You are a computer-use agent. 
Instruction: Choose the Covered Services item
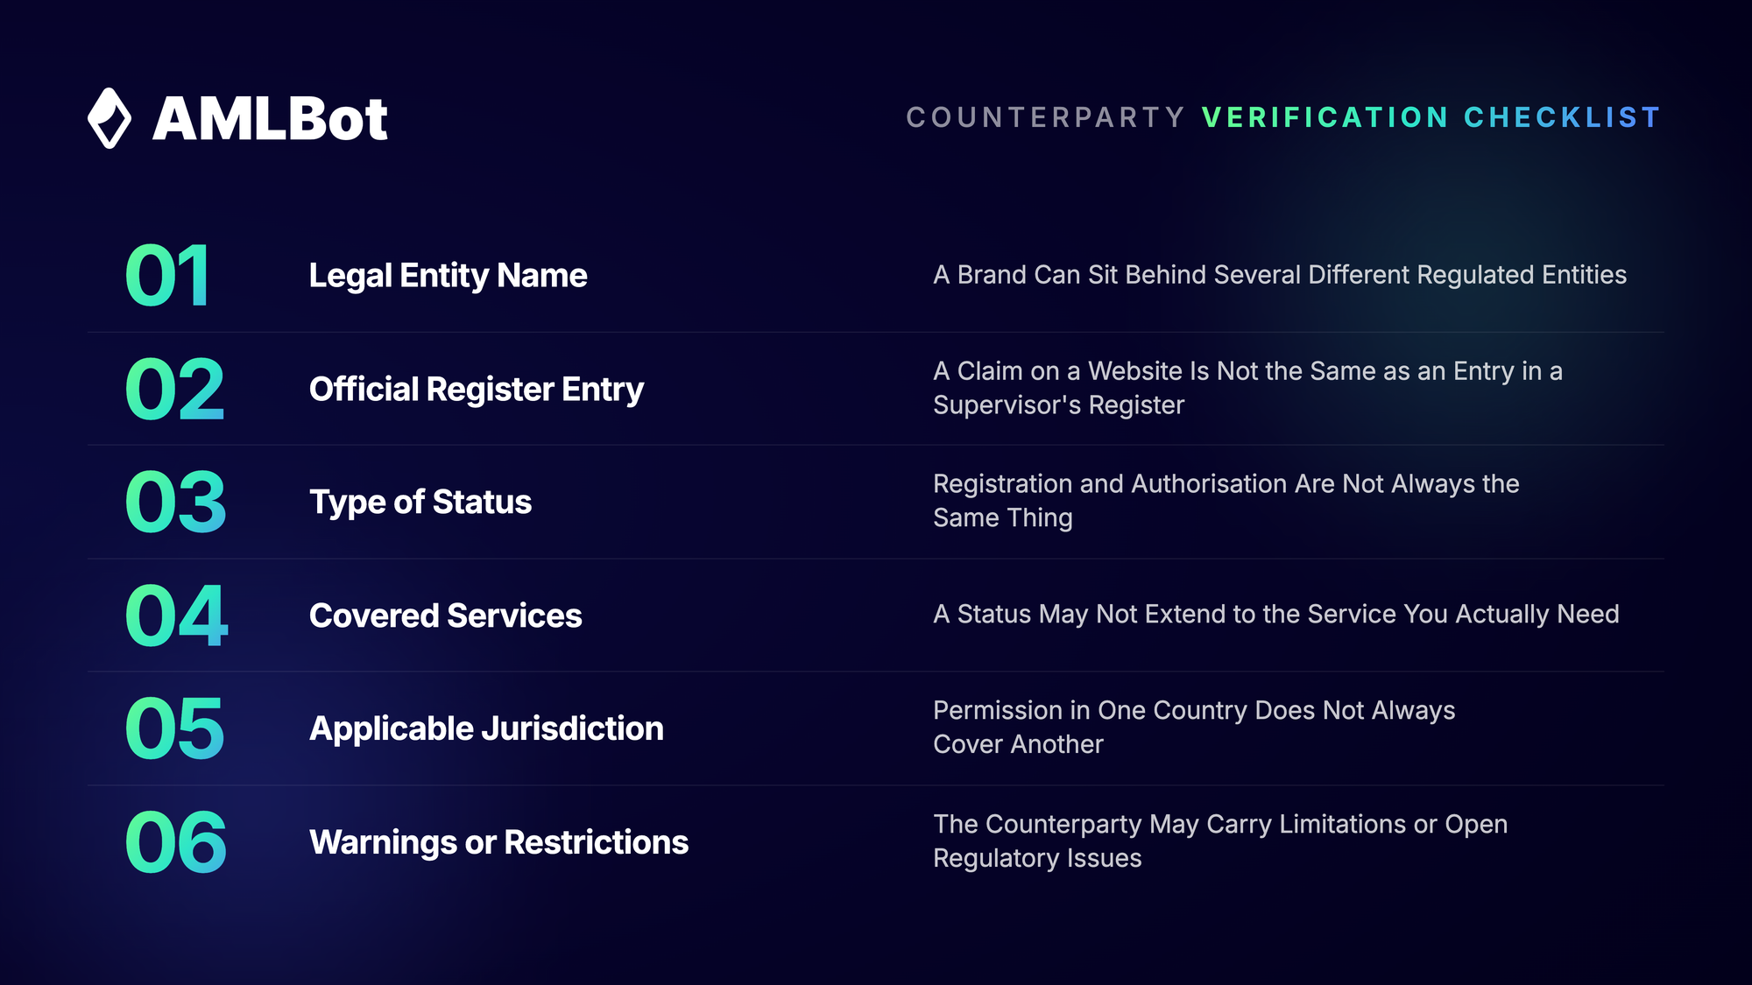(445, 616)
